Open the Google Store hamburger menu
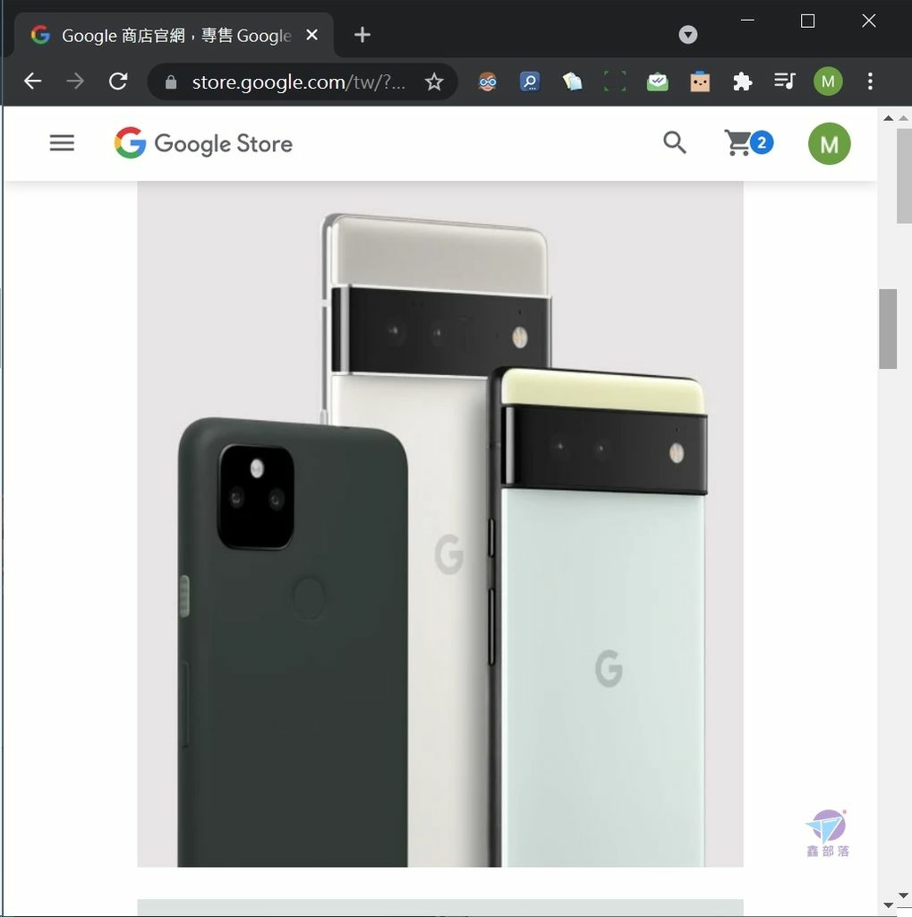This screenshot has height=917, width=912. click(x=62, y=142)
